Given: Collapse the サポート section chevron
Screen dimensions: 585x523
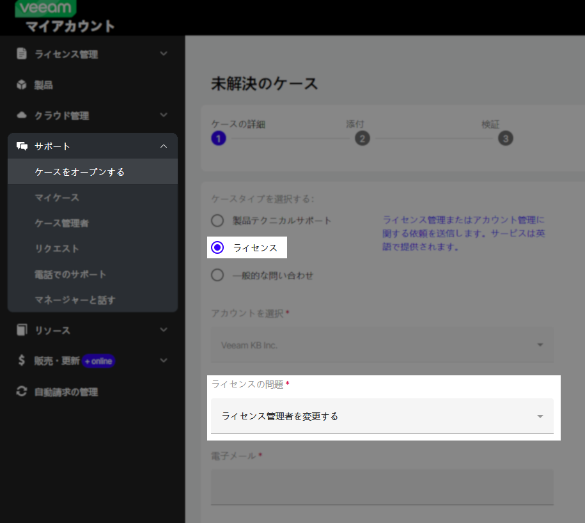Looking at the screenshot, I should 164,146.
